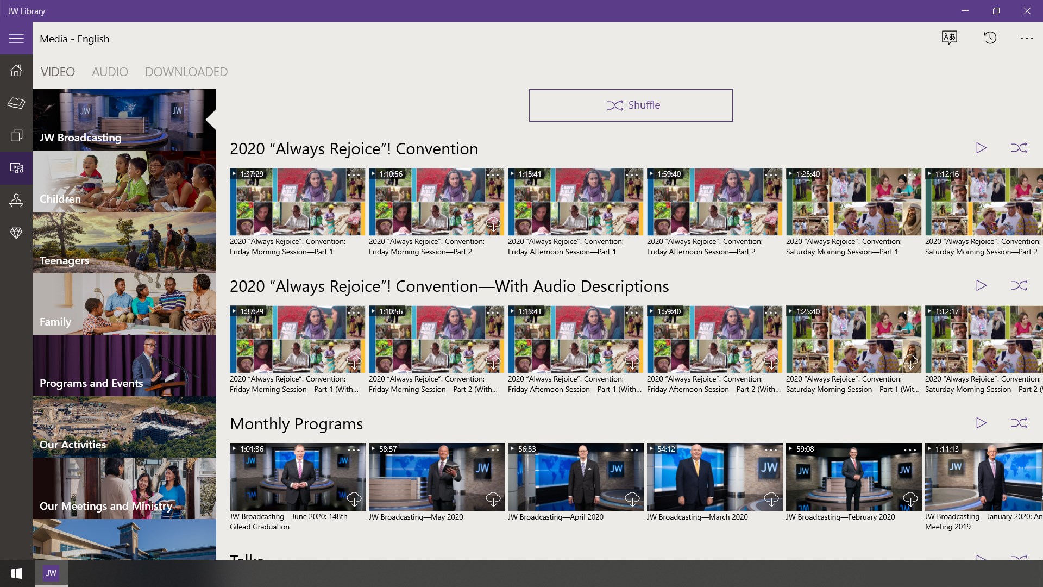The width and height of the screenshot is (1043, 587).
Task: Open the Bible sidebar icon
Action: [x=16, y=103]
